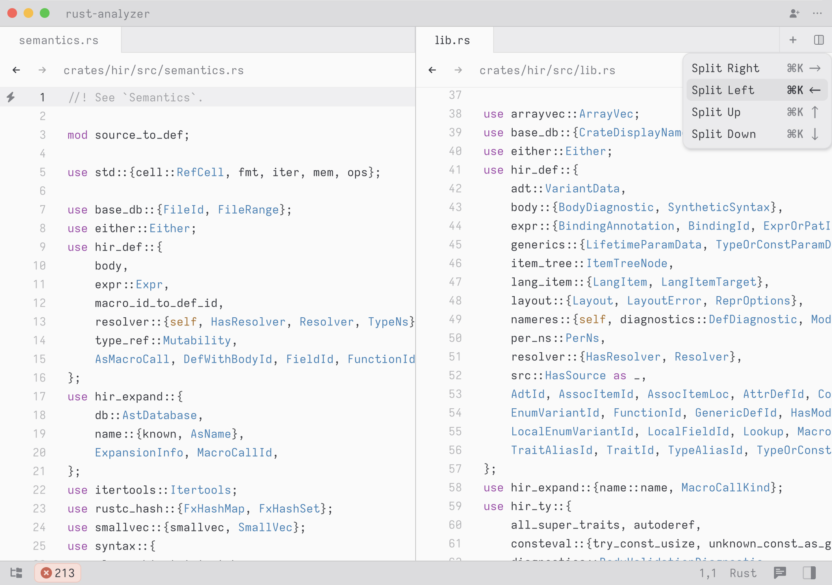832x585 pixels.
Task: Toggle the right dock panel icon
Action: point(809,573)
